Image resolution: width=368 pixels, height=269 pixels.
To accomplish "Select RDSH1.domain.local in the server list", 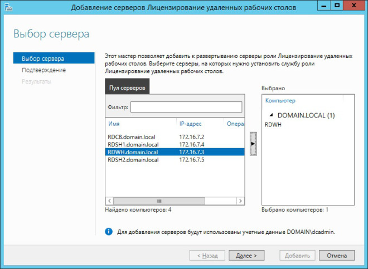I will tap(133, 144).
